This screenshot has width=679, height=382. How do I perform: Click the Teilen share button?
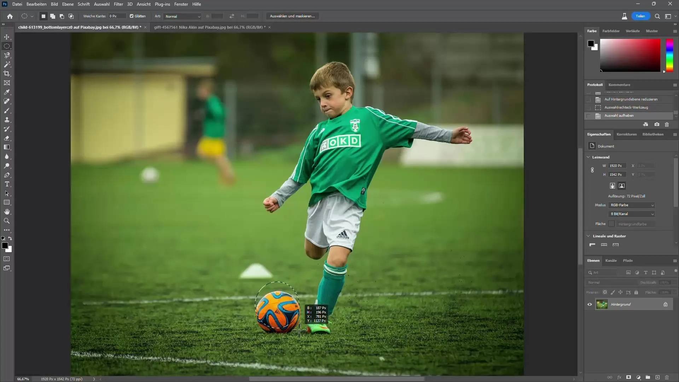pyautogui.click(x=640, y=16)
